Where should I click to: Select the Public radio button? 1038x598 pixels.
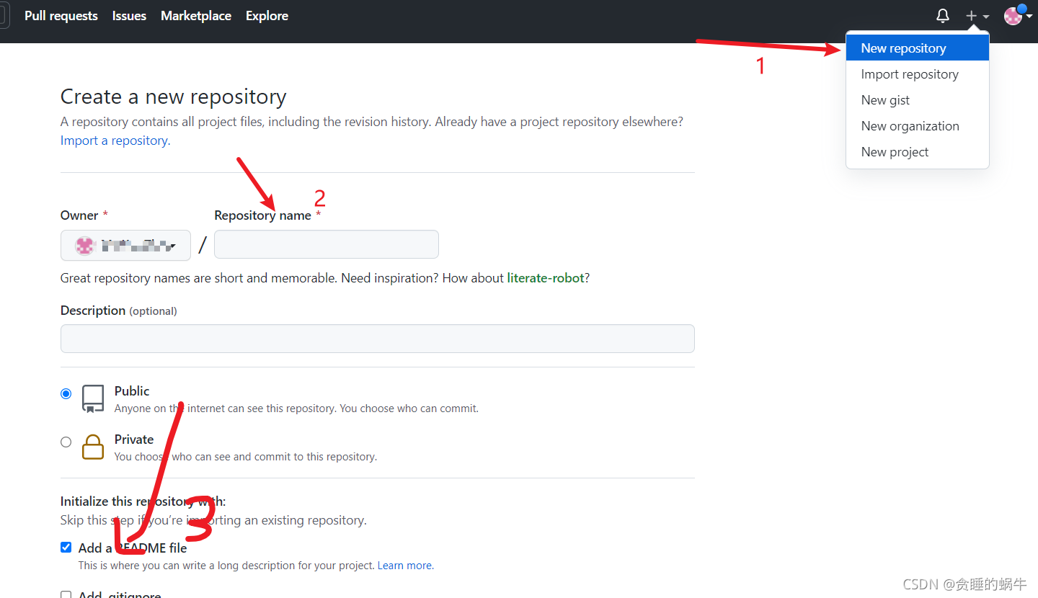click(66, 394)
